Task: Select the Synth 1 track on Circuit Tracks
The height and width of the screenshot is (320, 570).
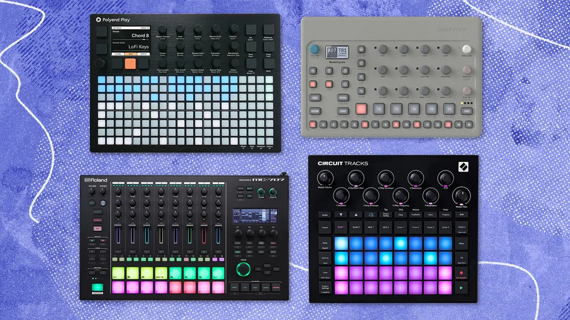Action: pos(341,227)
